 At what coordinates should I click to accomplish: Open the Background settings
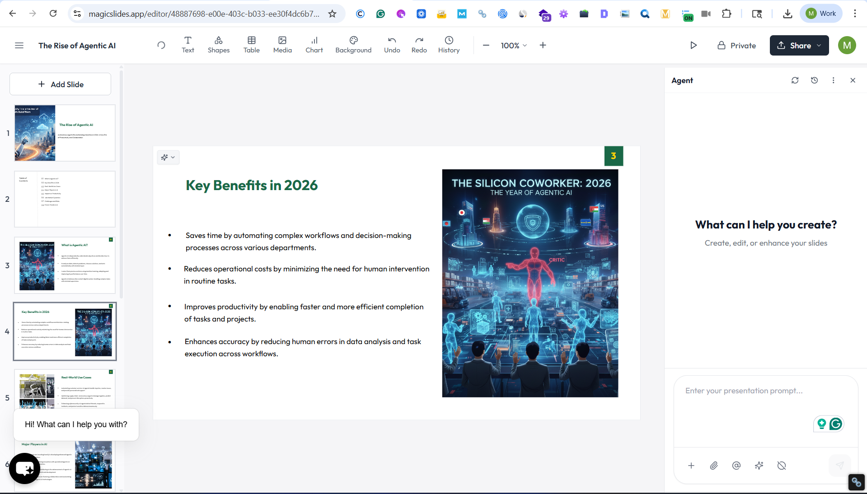[x=353, y=45]
